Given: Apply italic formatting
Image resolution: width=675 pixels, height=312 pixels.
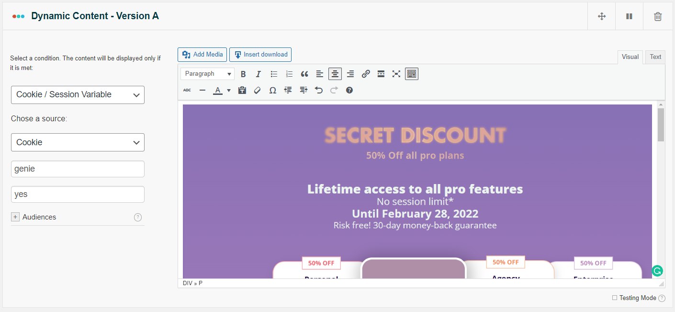Looking at the screenshot, I should click(x=258, y=74).
